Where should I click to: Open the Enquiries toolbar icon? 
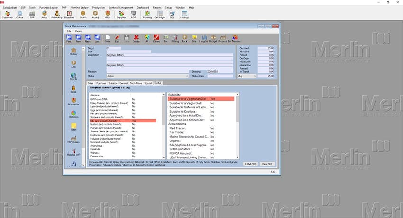tap(69, 15)
